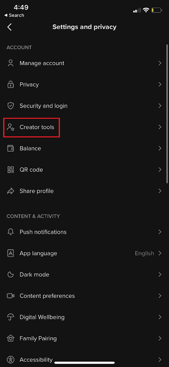169x367 pixels.
Task: Tap the back arrow icon
Action: (9, 27)
